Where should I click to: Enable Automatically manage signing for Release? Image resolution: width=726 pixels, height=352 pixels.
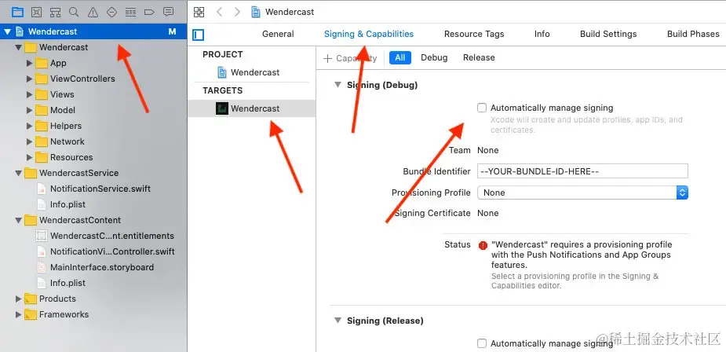point(482,343)
